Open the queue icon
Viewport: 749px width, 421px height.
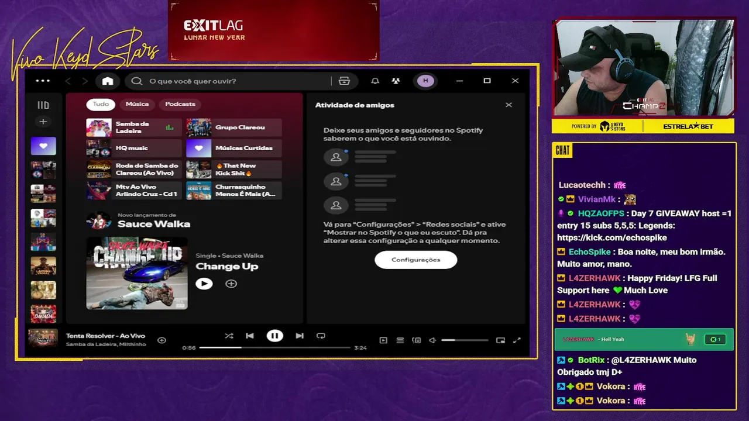pyautogui.click(x=400, y=340)
